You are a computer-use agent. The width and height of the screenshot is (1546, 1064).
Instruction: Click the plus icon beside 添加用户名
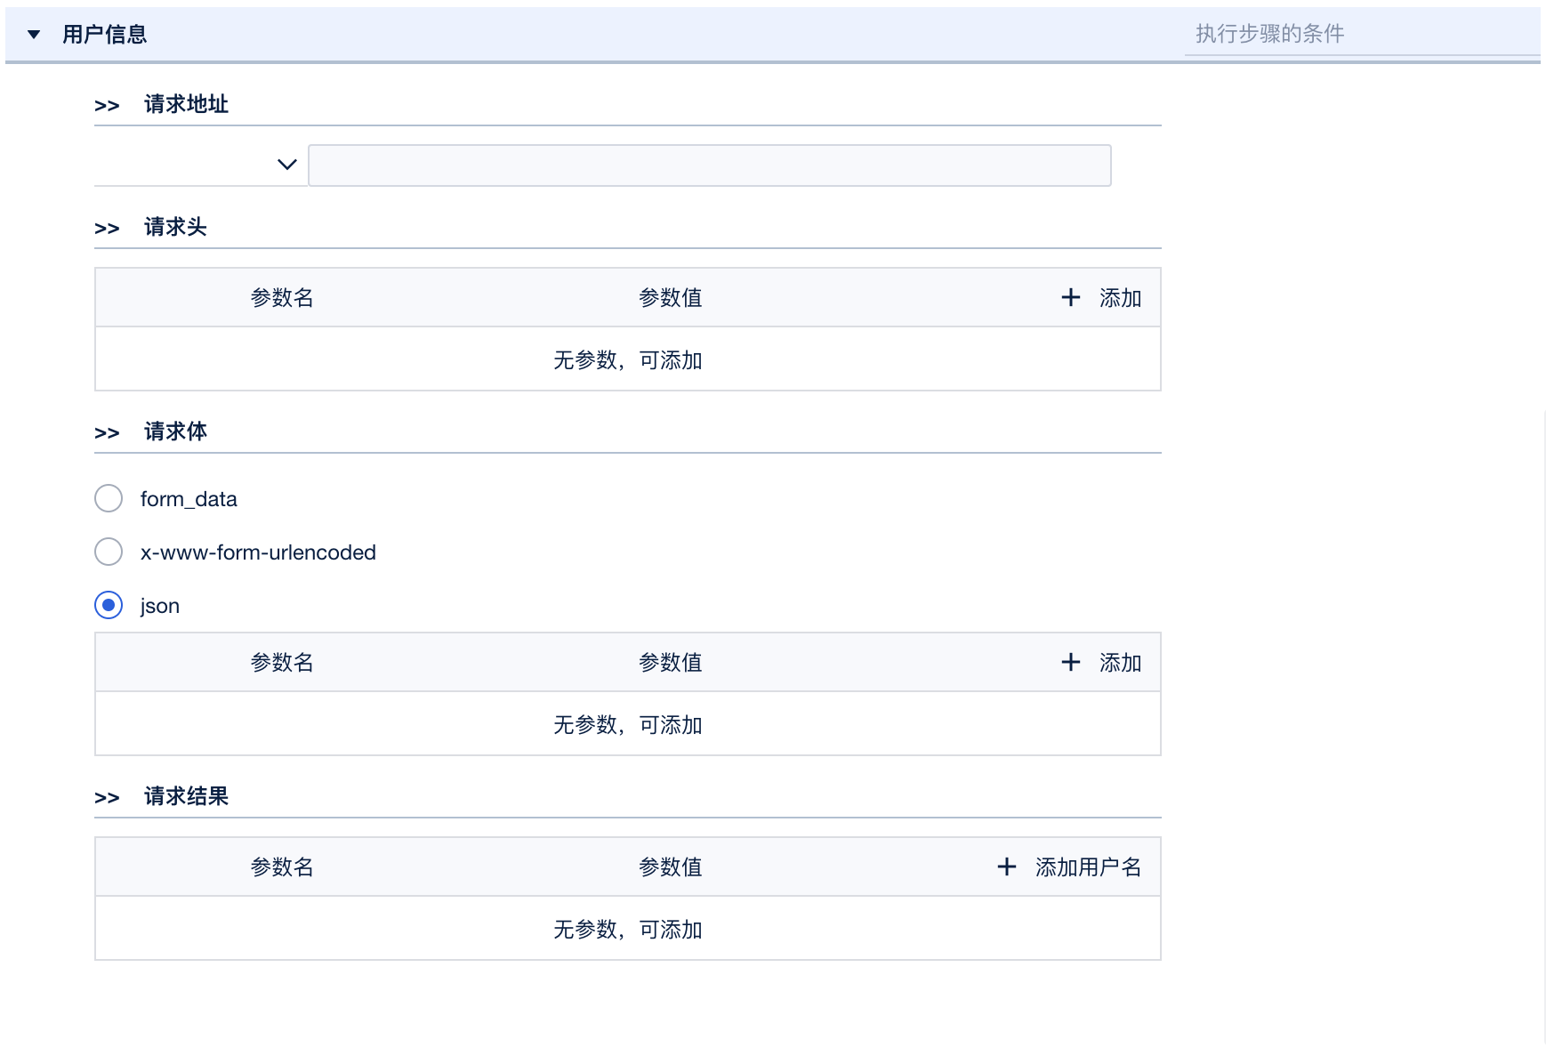pos(1007,867)
